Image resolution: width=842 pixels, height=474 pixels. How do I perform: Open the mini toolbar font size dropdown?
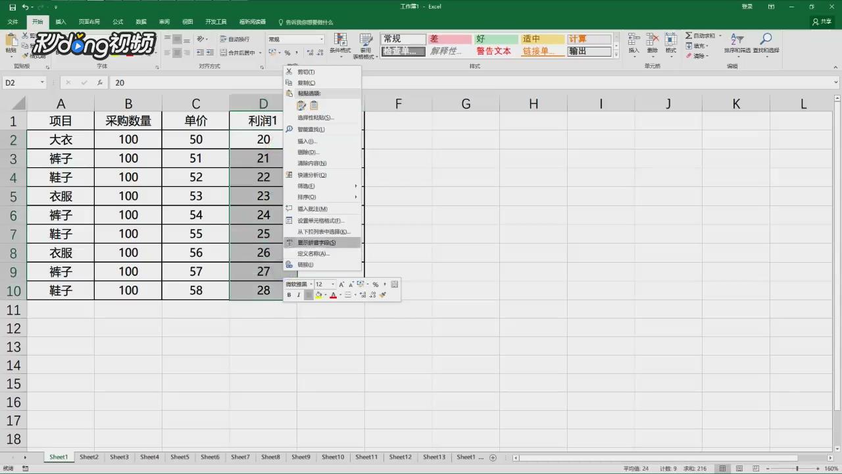334,284
